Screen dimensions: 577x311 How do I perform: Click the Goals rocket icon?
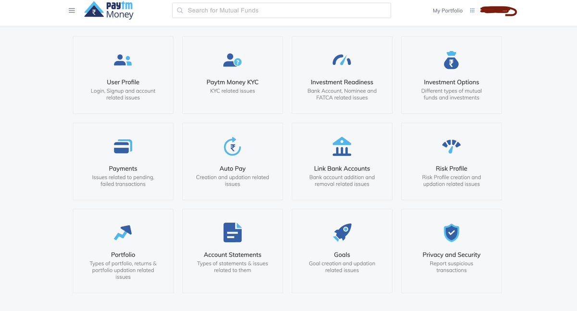click(342, 233)
